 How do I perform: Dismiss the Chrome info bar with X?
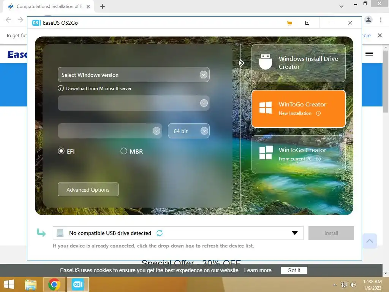pyautogui.click(x=380, y=35)
